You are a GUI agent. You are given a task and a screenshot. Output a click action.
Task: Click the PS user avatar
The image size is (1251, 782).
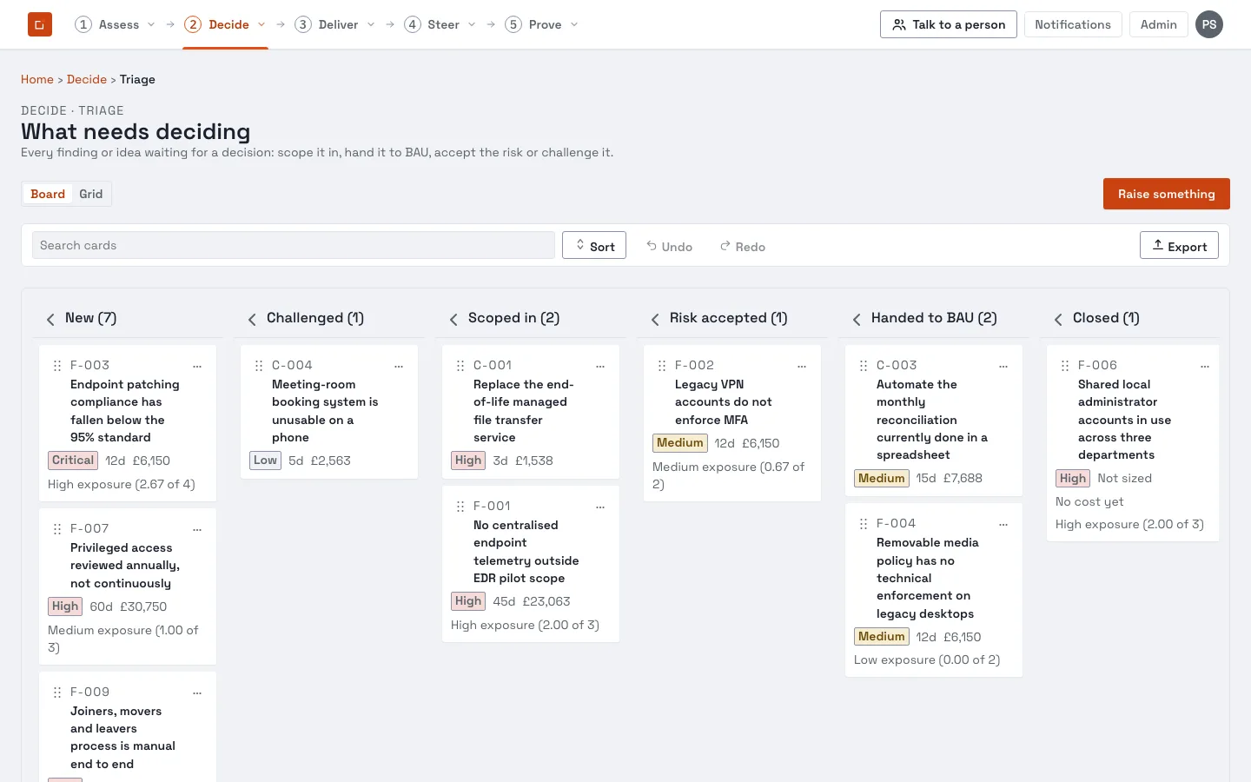[x=1209, y=24]
